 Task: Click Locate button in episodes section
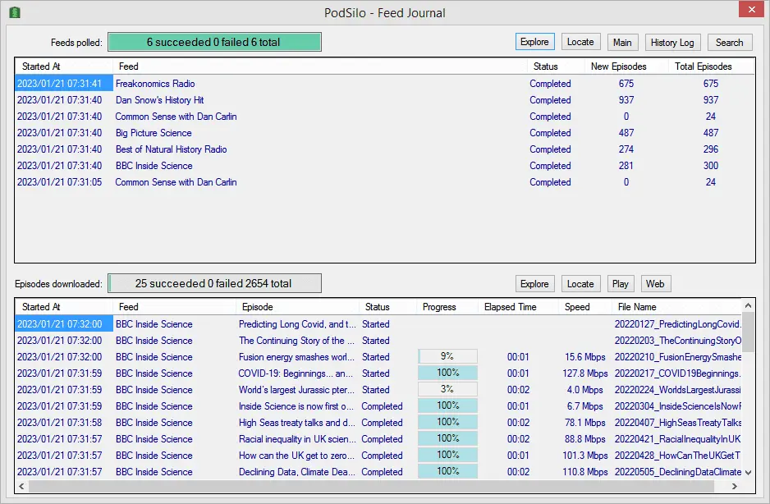[580, 284]
